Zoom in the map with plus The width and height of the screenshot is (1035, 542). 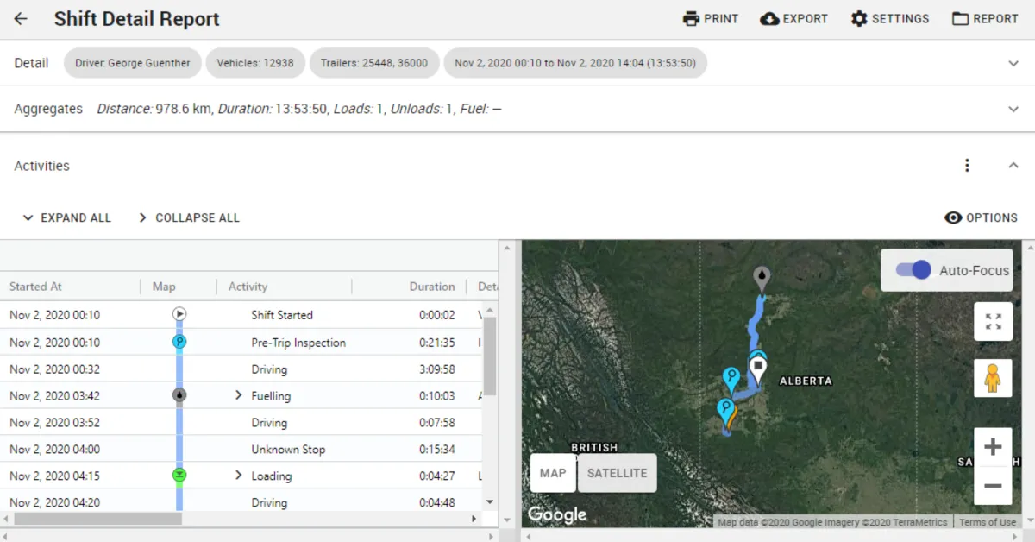993,447
